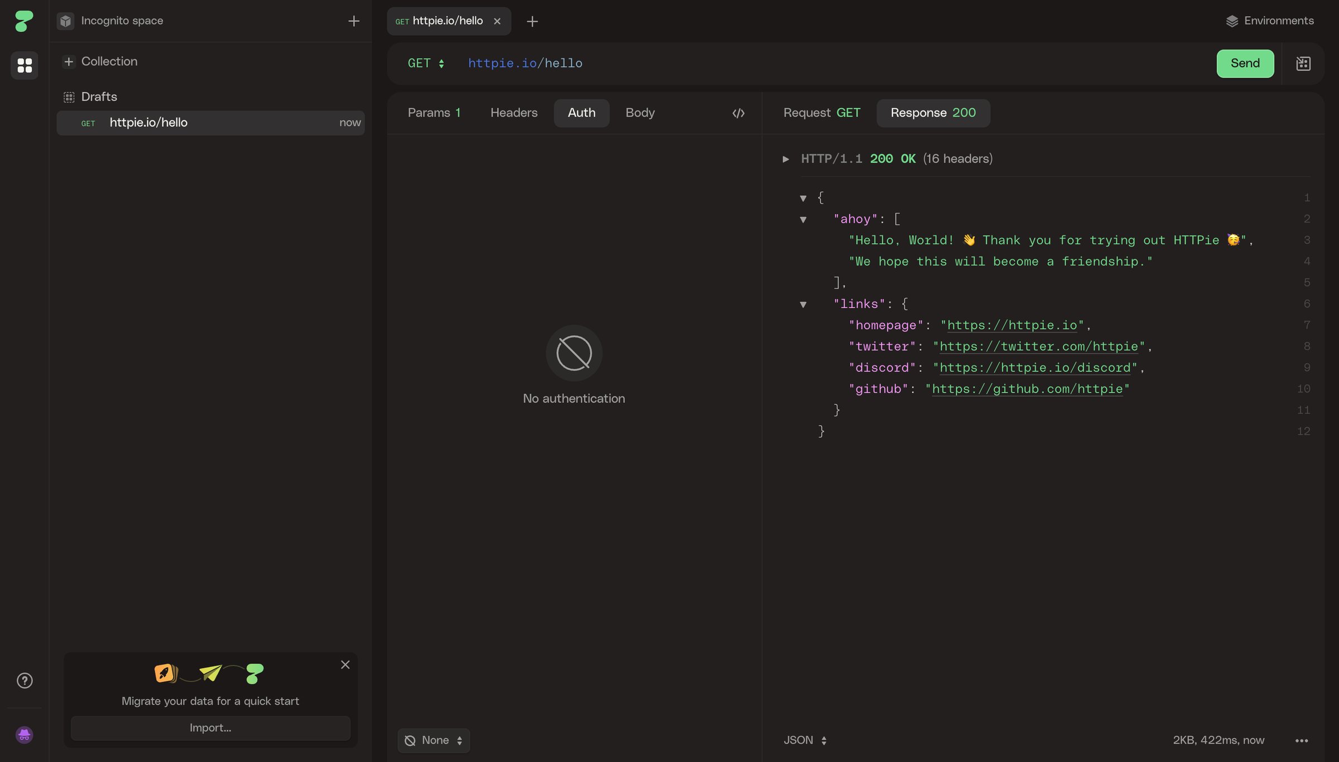Viewport: 1339px width, 762px height.
Task: Open the spaces grid view icon
Action: pos(25,65)
